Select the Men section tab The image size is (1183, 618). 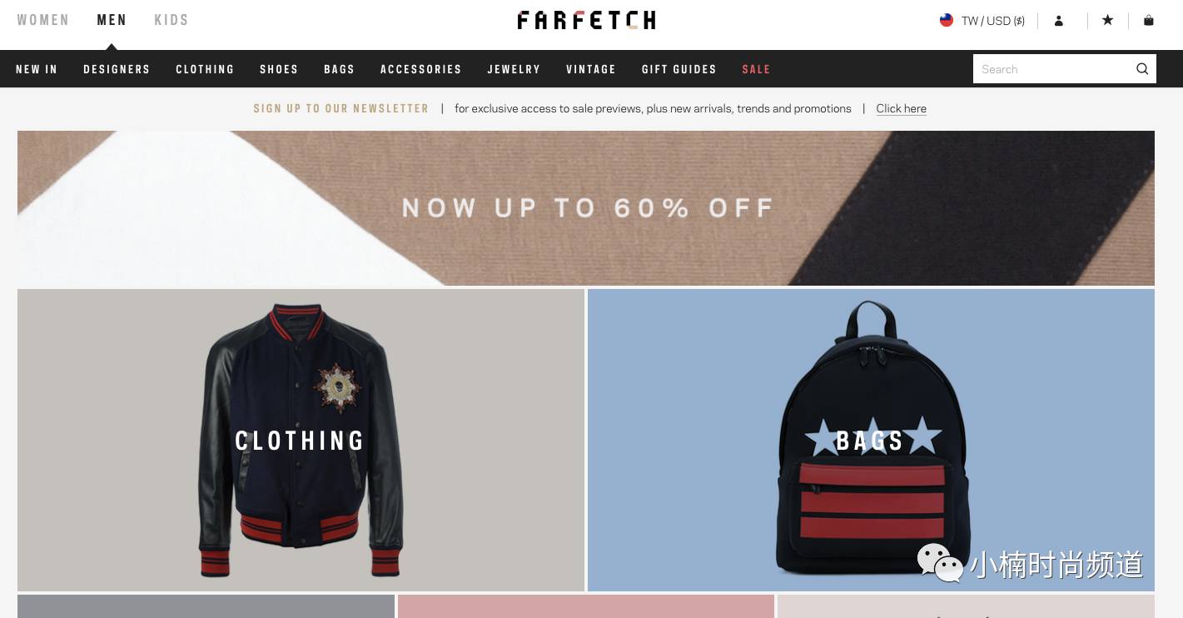coord(112,20)
